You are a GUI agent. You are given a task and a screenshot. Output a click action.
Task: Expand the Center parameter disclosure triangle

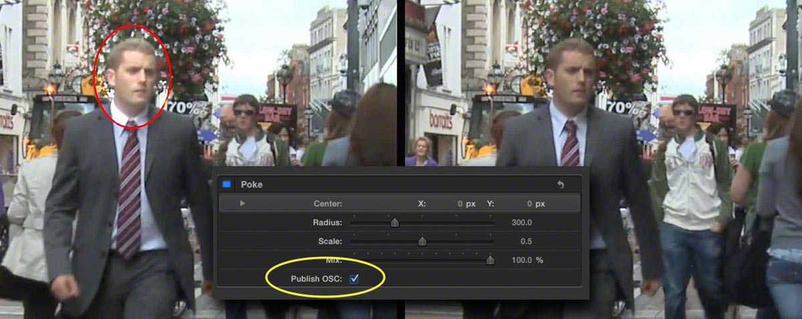243,204
